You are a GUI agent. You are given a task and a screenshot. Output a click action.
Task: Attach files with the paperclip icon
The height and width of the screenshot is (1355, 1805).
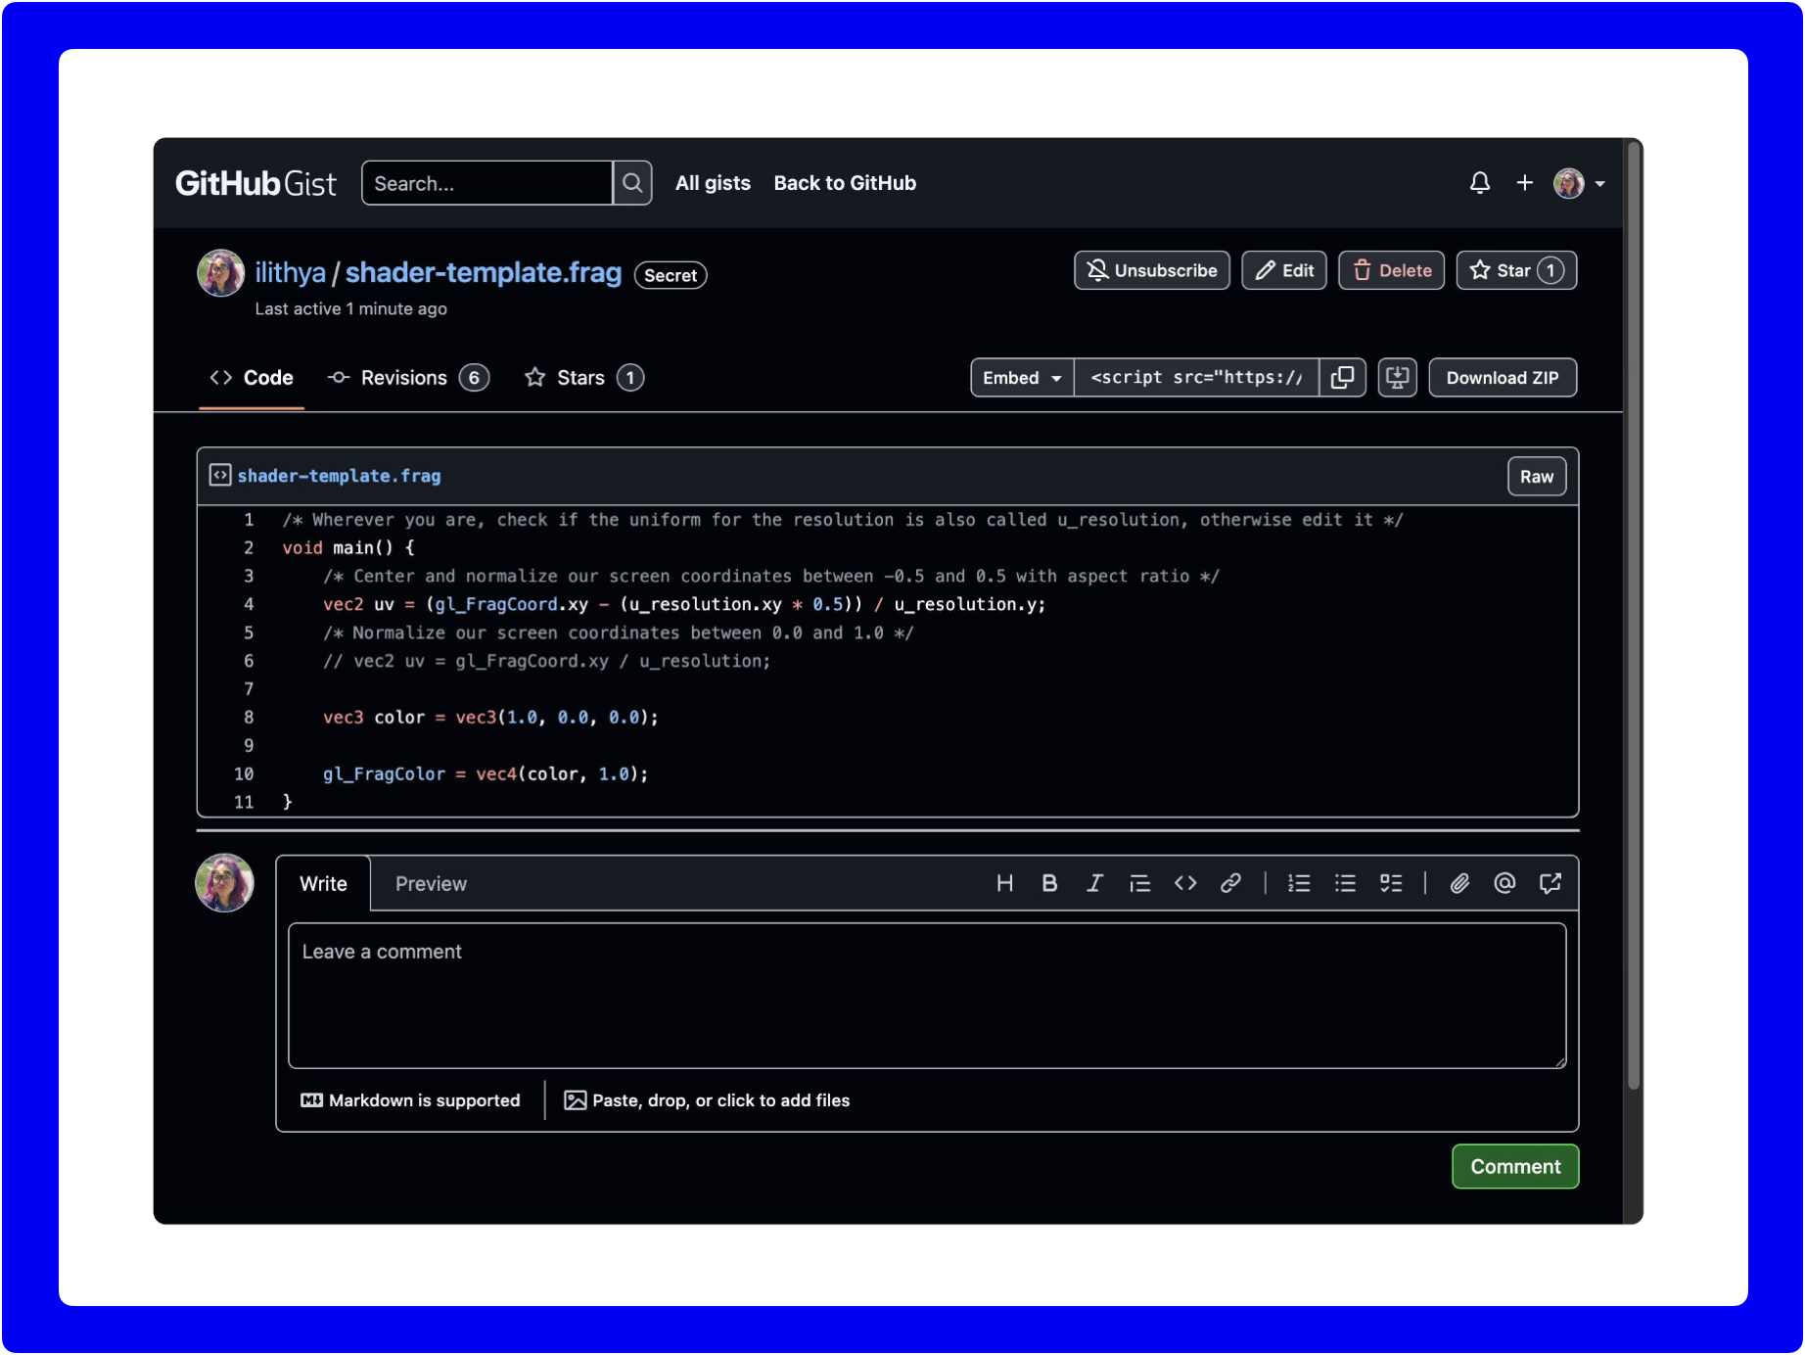(x=1459, y=883)
